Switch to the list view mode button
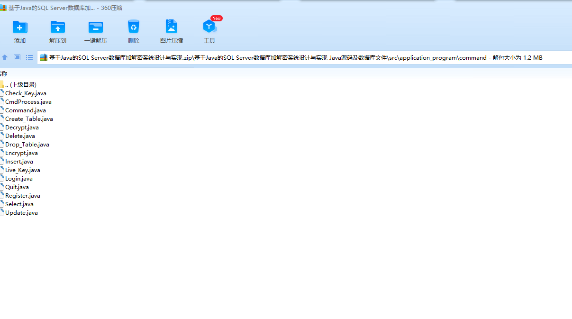 (29, 57)
